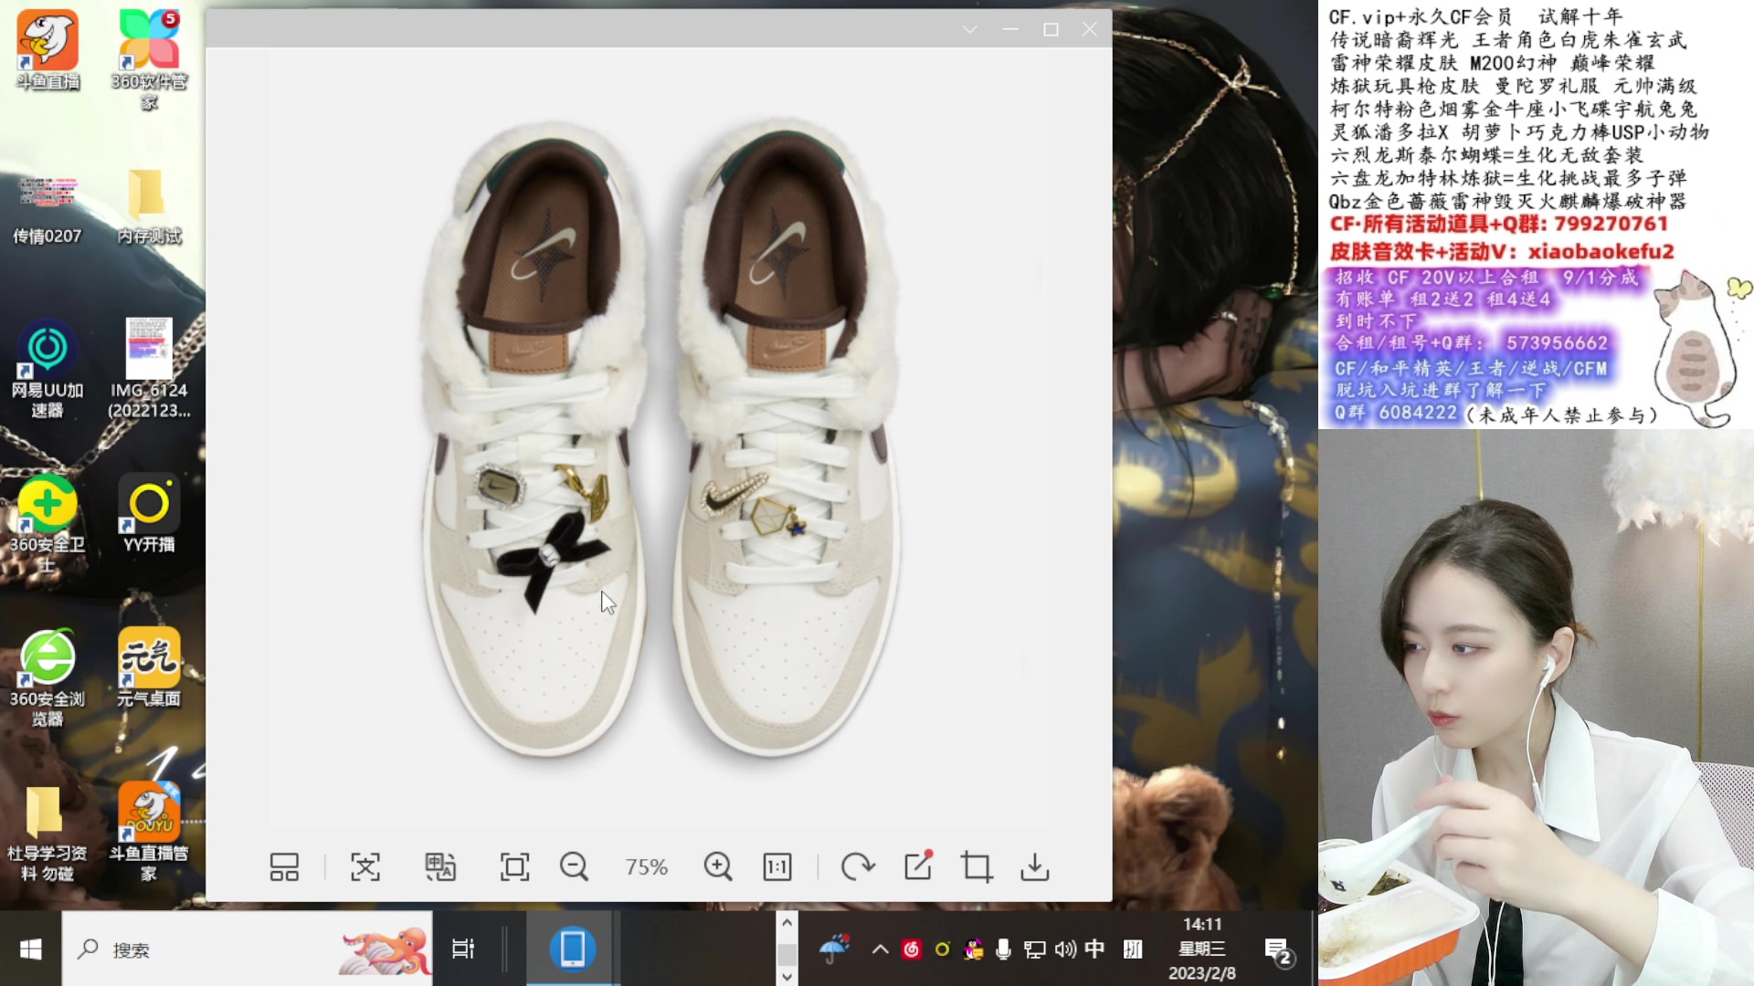Open NetEase Cloud Music tray icon
The width and height of the screenshot is (1754, 986).
[911, 949]
